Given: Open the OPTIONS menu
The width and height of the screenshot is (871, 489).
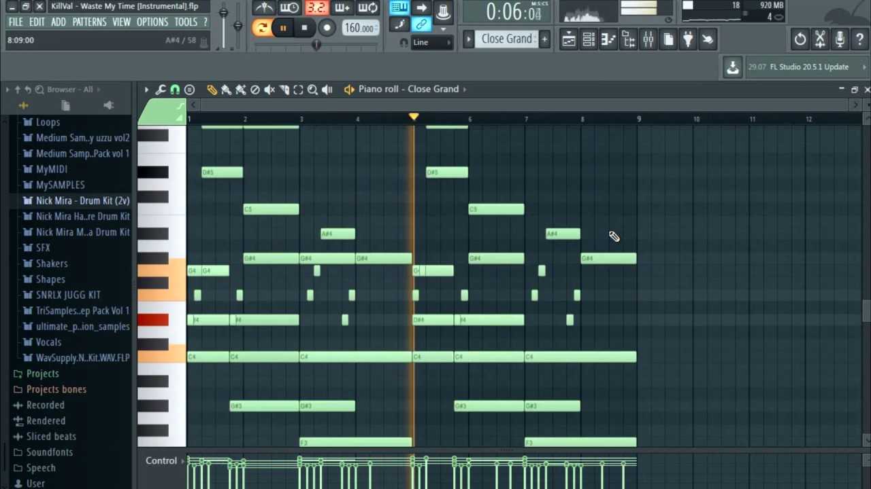Looking at the screenshot, I should click(152, 22).
